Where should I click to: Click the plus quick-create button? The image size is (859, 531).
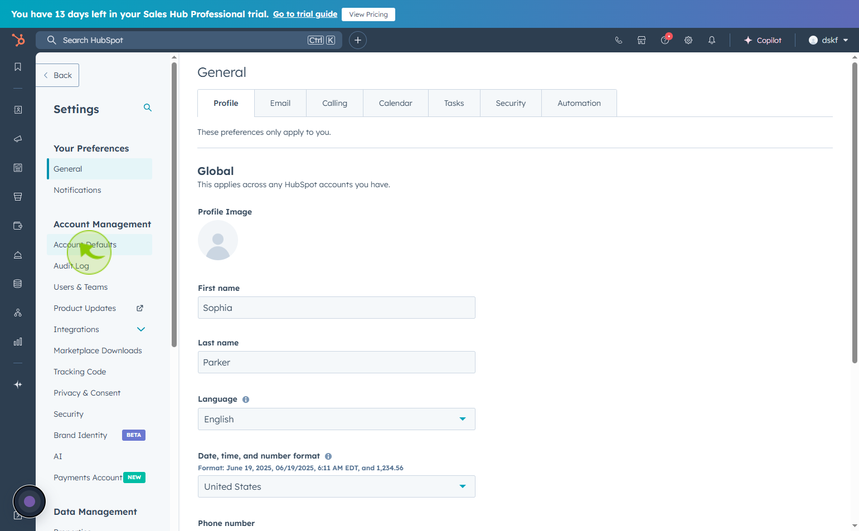click(358, 40)
